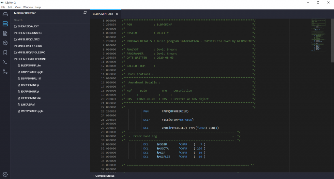Viewport: 334px width, 179px height.
Task: Click the cube objects sidebar icon
Action: click(5, 43)
